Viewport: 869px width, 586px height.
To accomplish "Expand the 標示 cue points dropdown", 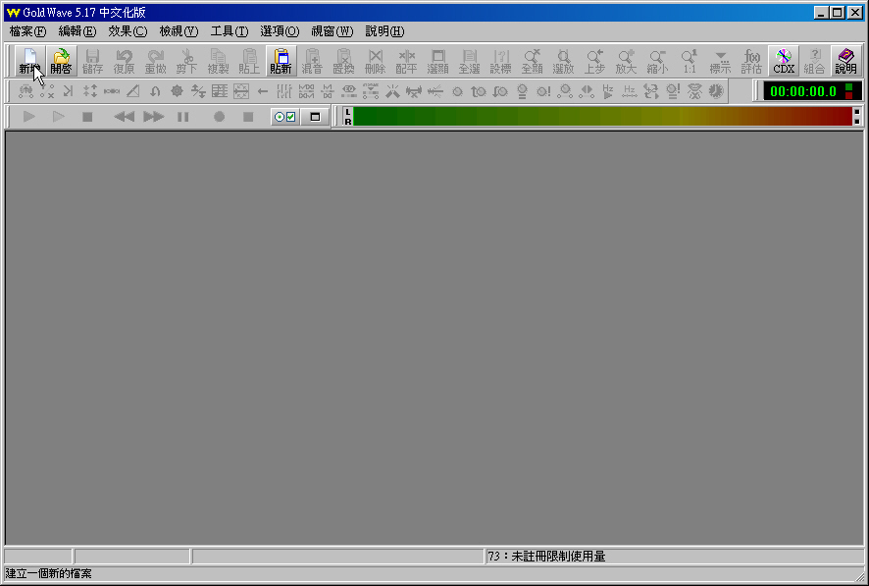I will pos(720,61).
